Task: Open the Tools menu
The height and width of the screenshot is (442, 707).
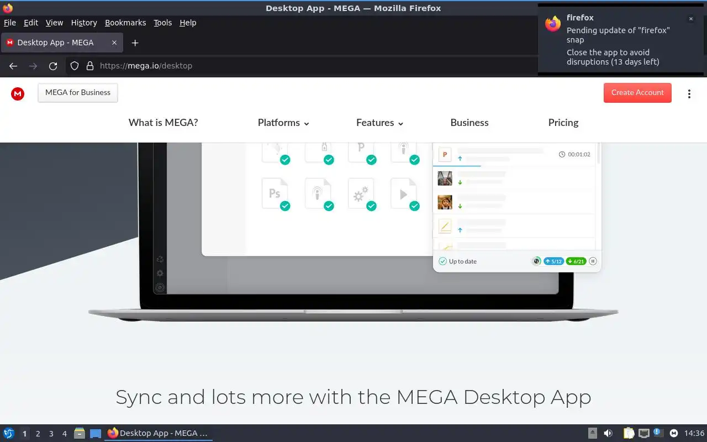Action: tap(163, 23)
